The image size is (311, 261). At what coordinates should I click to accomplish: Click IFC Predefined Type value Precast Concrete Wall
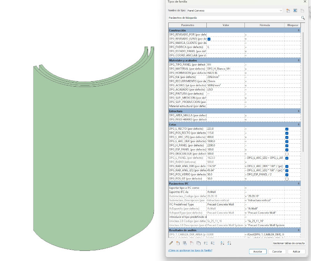pyautogui.click(x=226, y=205)
